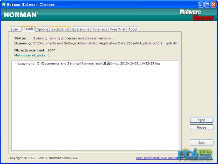Image resolution: width=218 pixels, height=164 pixels.
Task: Follow the Stay protected antivirus offers link
Action: point(174,158)
